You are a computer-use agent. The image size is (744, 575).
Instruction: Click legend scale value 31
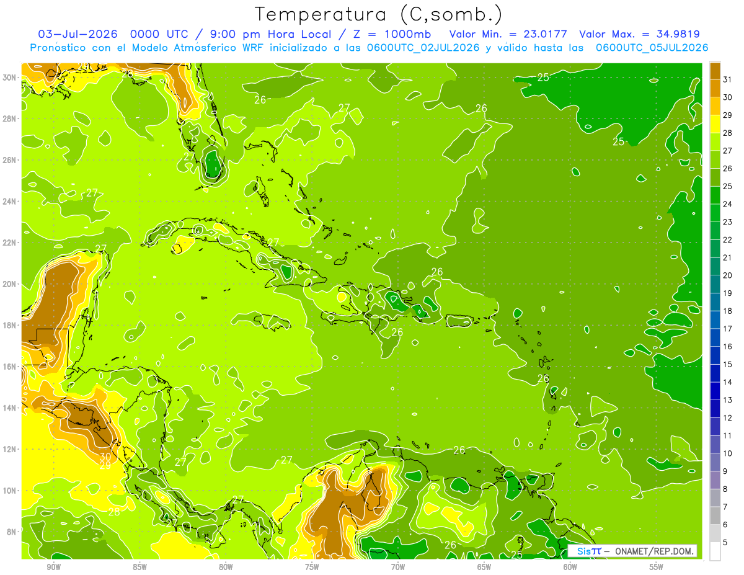pos(727,79)
